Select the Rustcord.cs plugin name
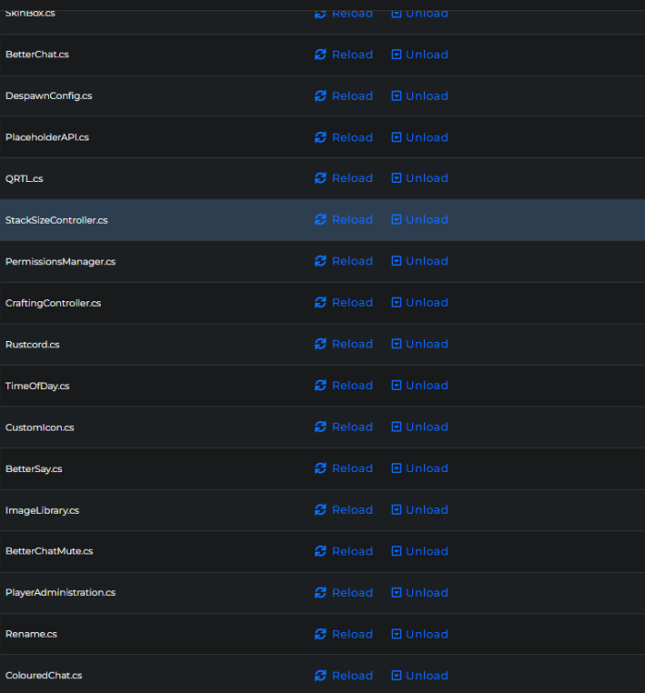 pos(32,345)
